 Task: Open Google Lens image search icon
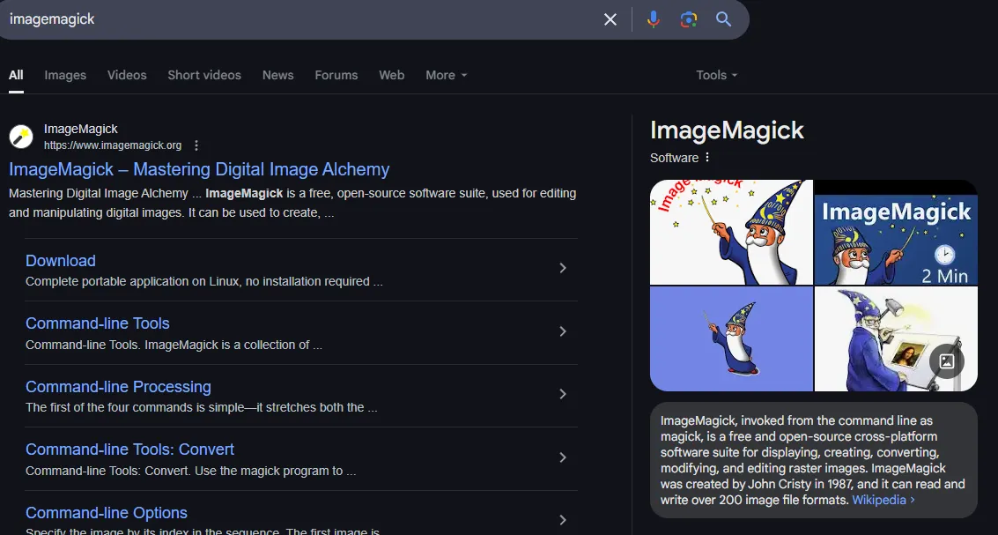point(689,19)
